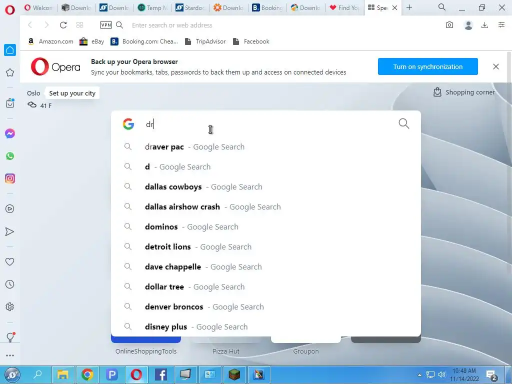Choose the 'disney plus' suggestion
Image resolution: width=512 pixels, height=384 pixels.
click(266, 326)
